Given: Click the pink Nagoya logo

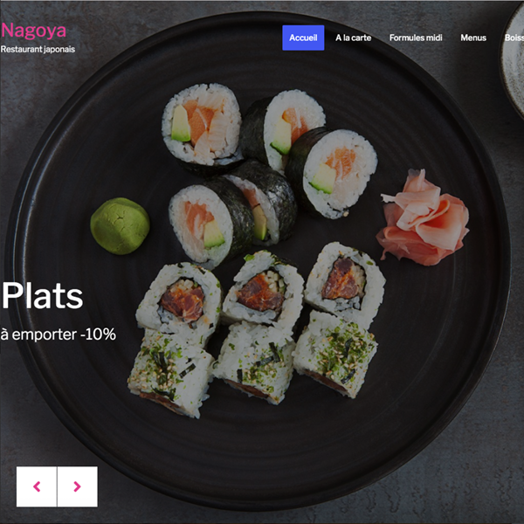Looking at the screenshot, I should point(34,31).
